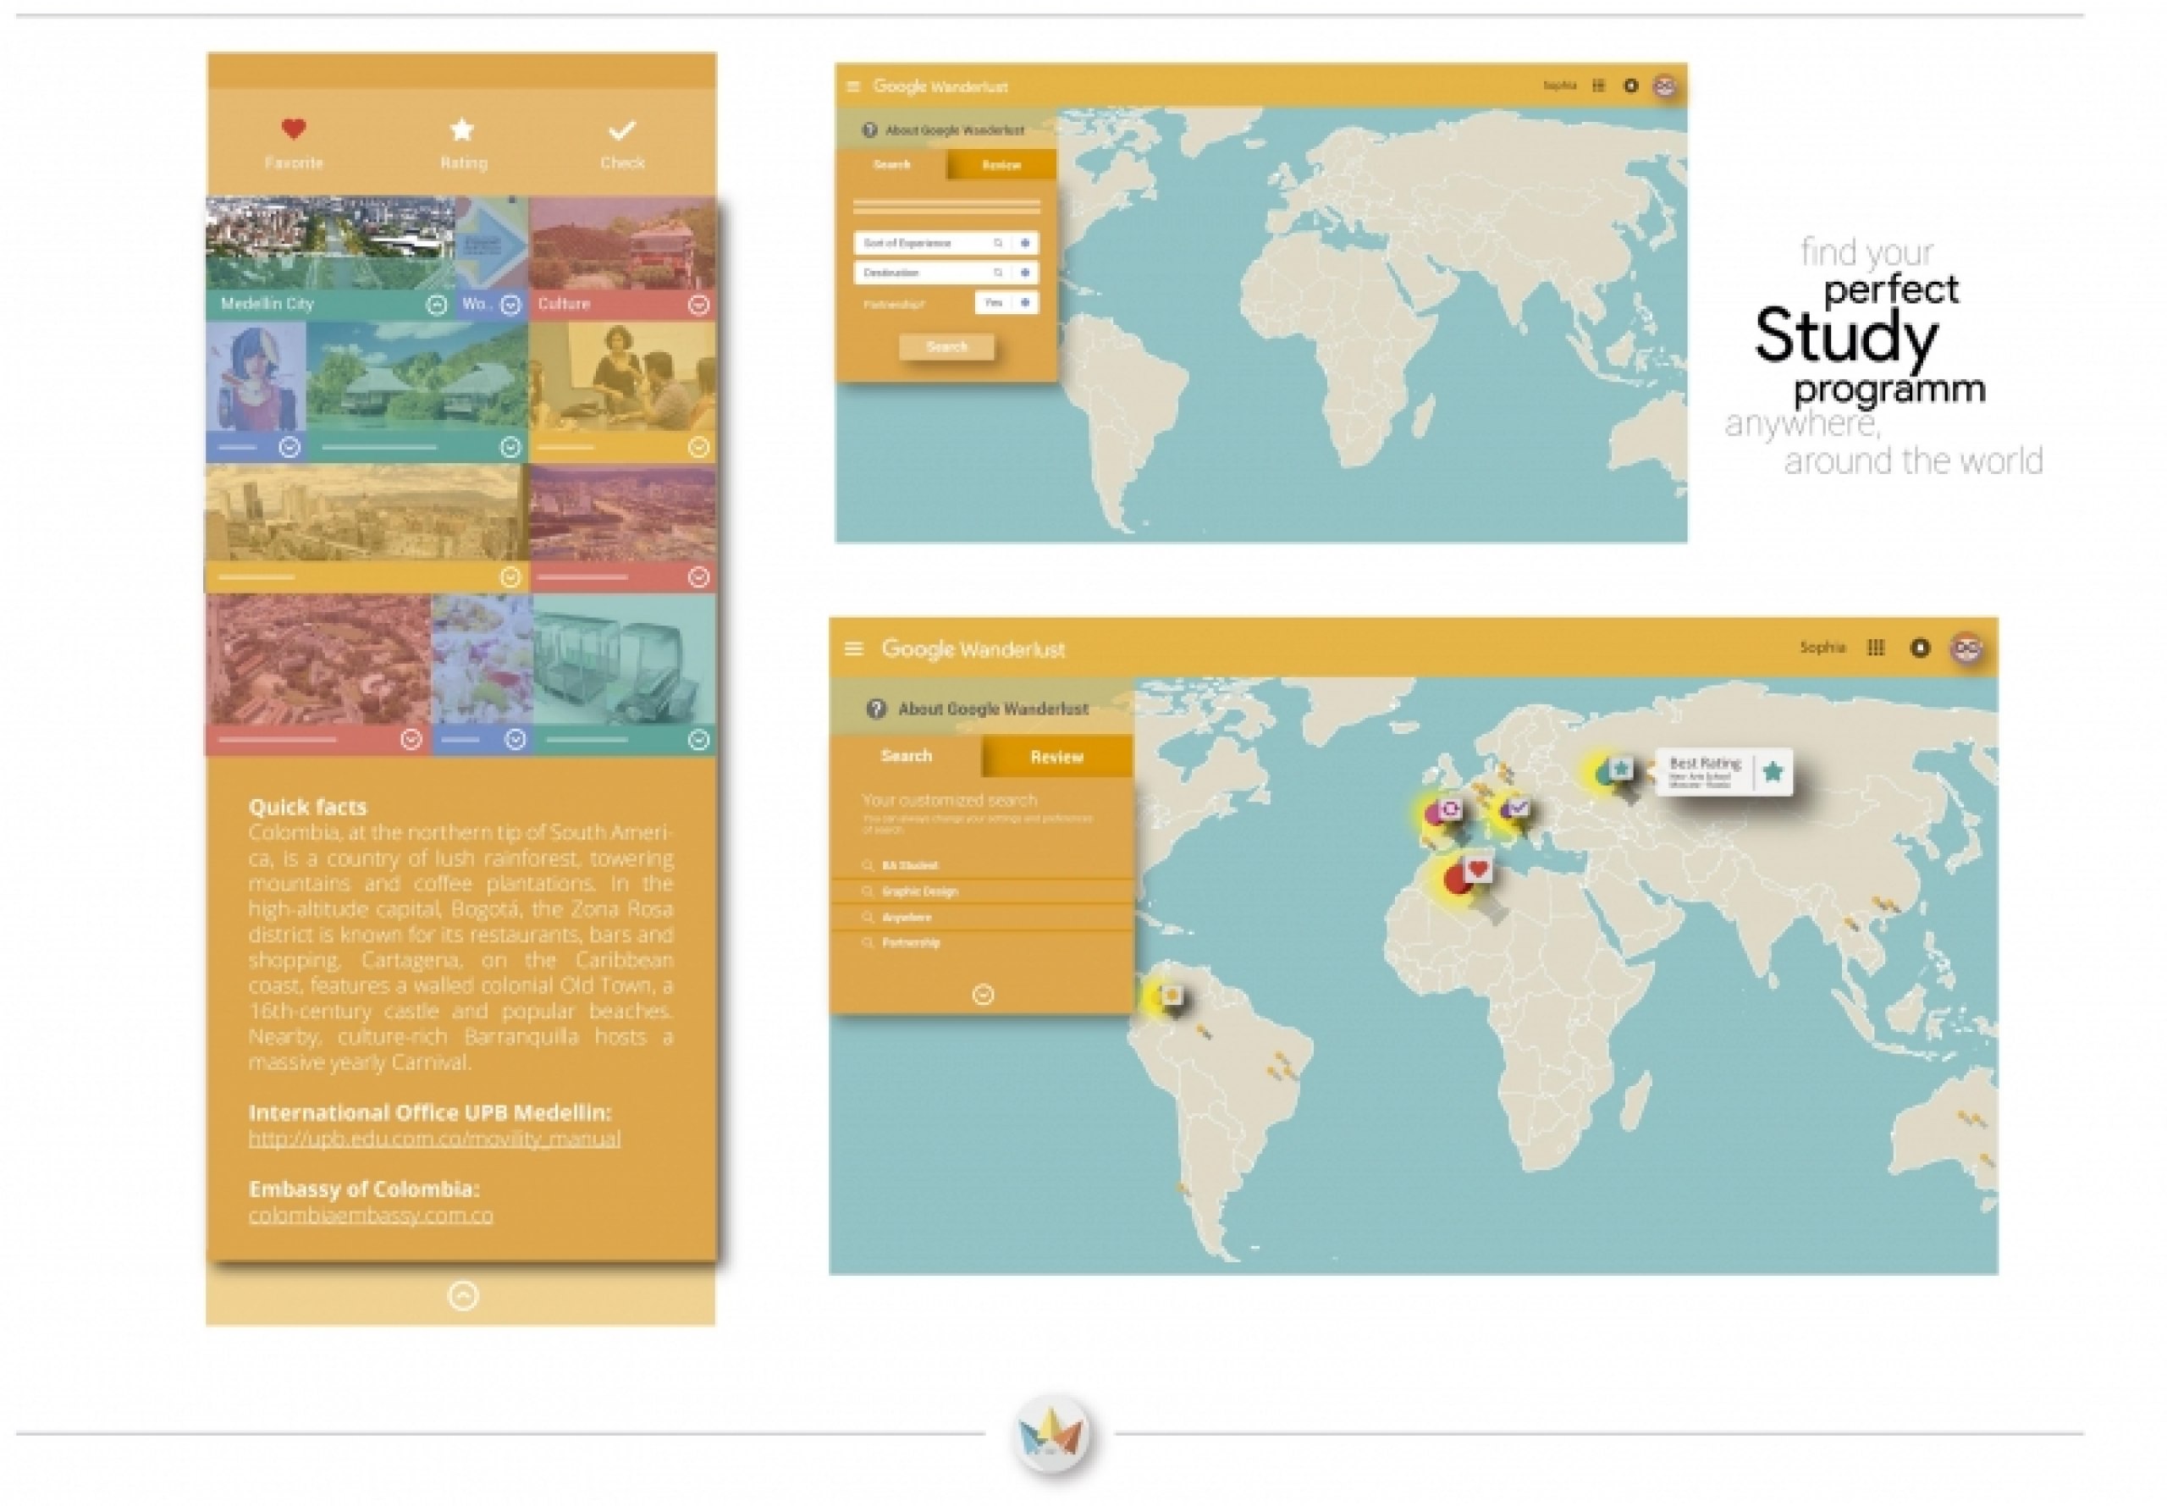Open the upb.edu.com.co movility manual link

pos(435,1138)
